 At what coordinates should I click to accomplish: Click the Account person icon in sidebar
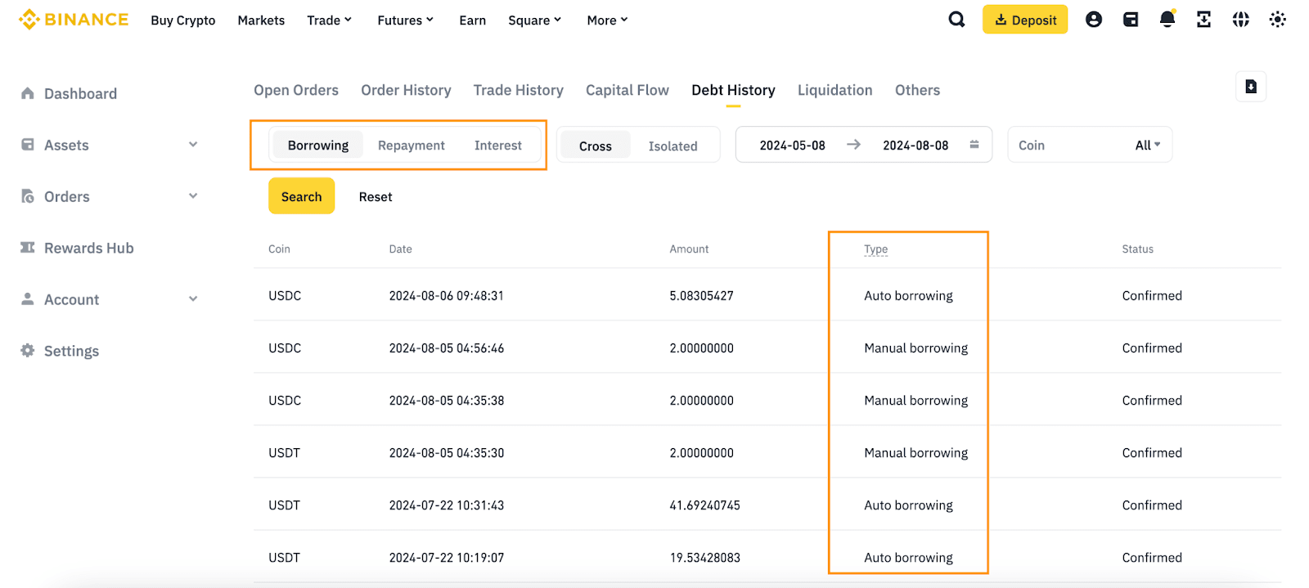(x=28, y=299)
